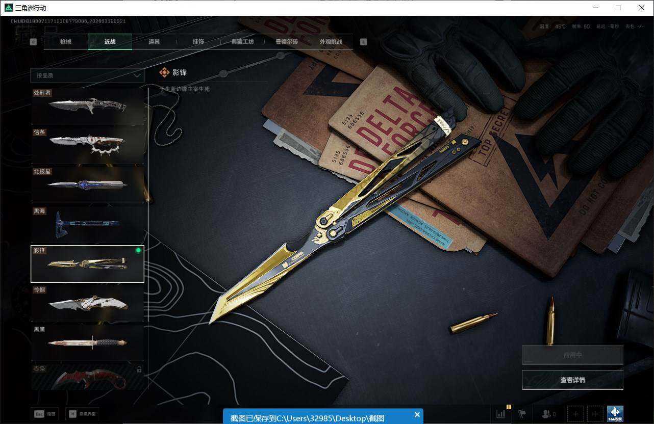Click the flag icon in bottom bar

tap(521, 414)
